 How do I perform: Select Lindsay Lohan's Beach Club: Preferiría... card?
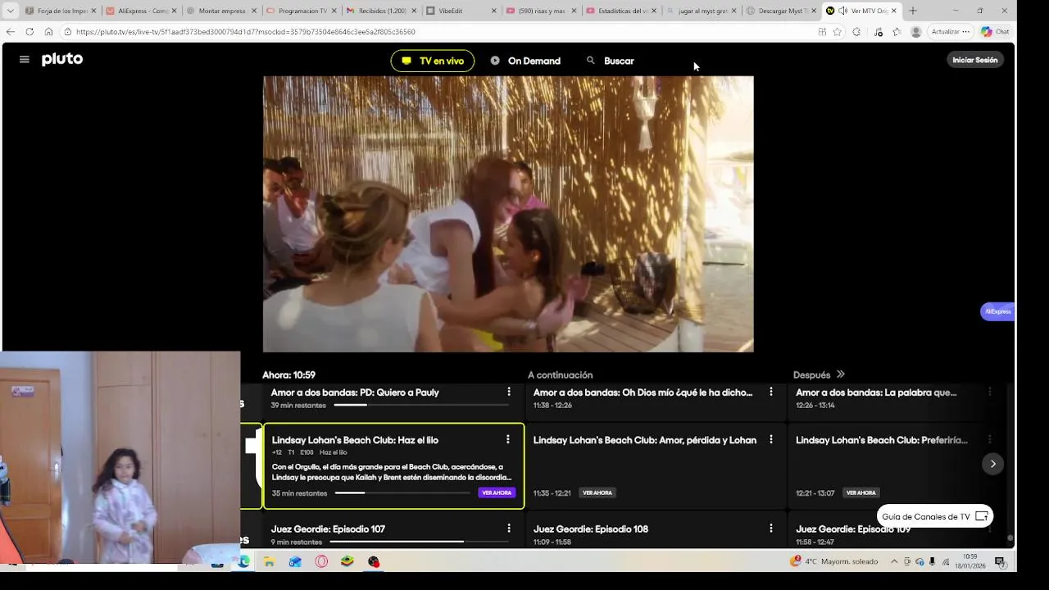pyautogui.click(x=897, y=465)
